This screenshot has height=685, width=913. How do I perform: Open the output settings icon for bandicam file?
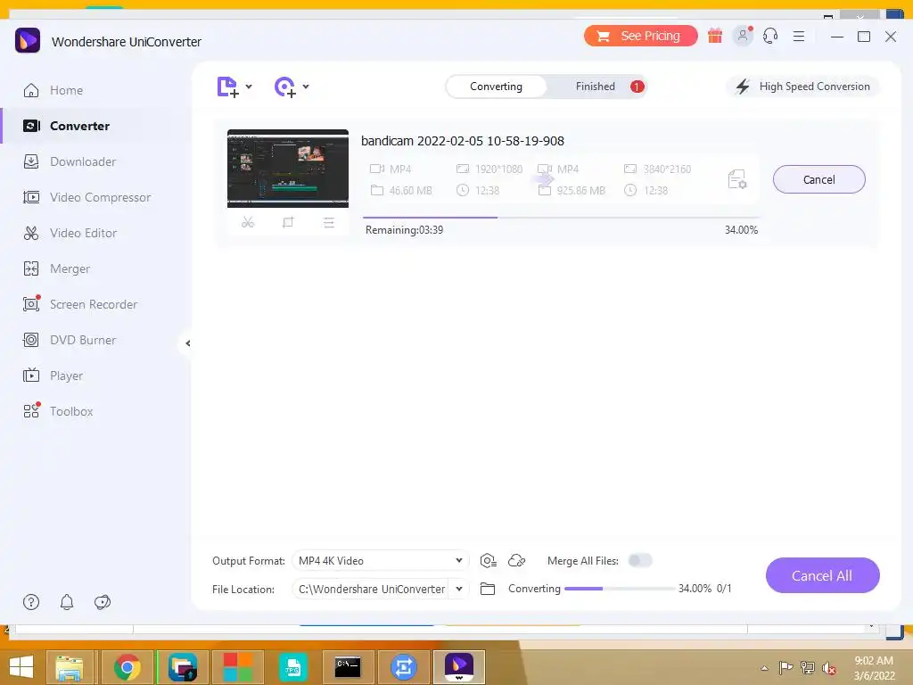pyautogui.click(x=737, y=179)
